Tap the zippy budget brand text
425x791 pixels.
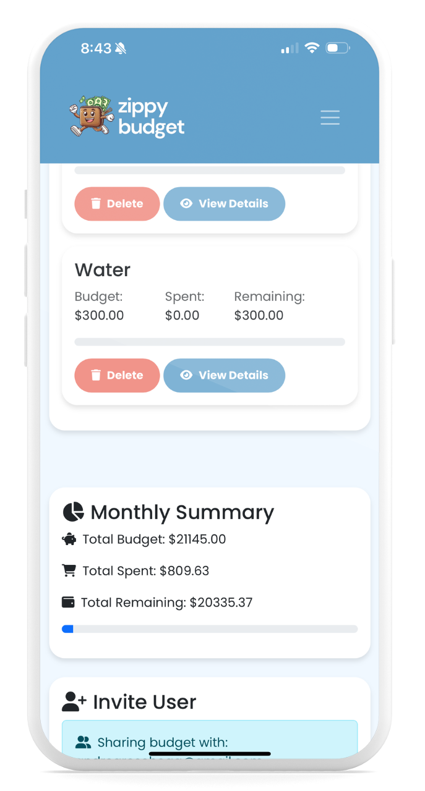click(x=151, y=117)
